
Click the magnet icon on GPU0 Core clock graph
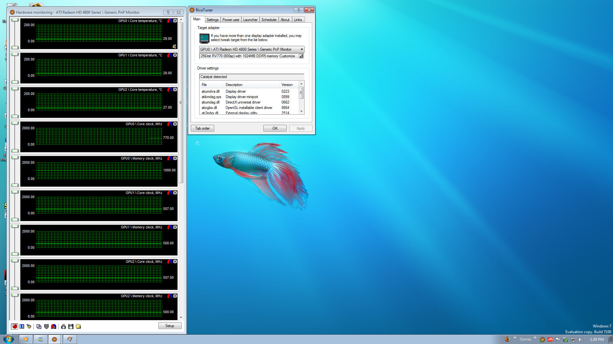click(170, 124)
